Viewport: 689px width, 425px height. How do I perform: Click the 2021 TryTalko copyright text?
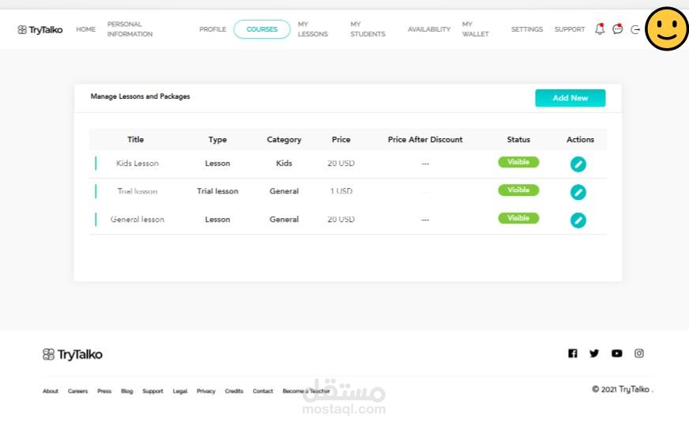(622, 389)
